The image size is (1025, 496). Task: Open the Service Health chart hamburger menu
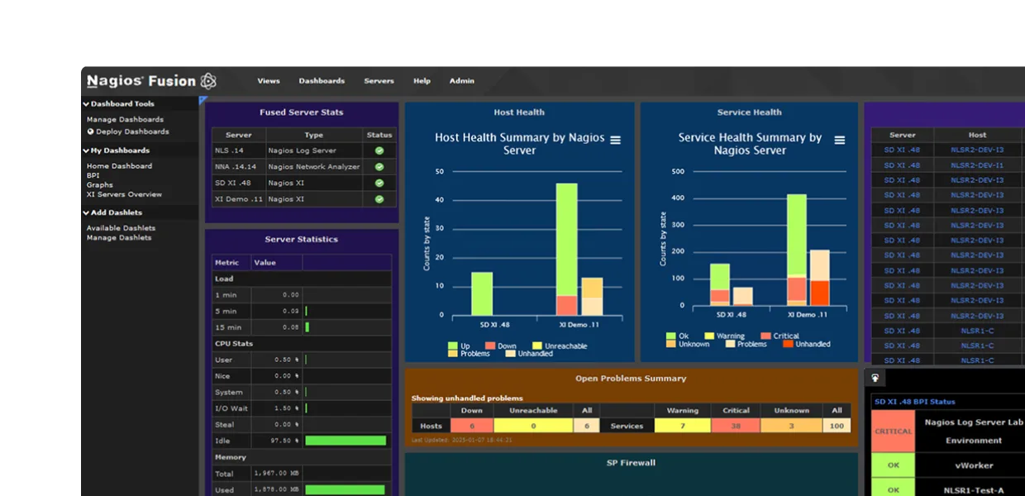(x=840, y=140)
